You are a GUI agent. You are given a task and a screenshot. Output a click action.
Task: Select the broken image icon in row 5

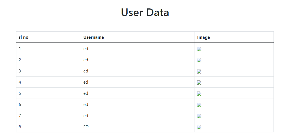tap(199, 94)
